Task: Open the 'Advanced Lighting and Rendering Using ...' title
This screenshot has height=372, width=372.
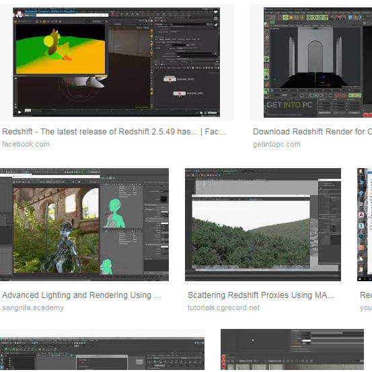Action: 81,295
